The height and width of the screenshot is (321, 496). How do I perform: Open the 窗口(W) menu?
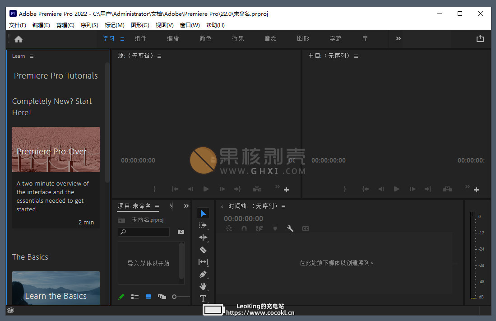[190, 25]
